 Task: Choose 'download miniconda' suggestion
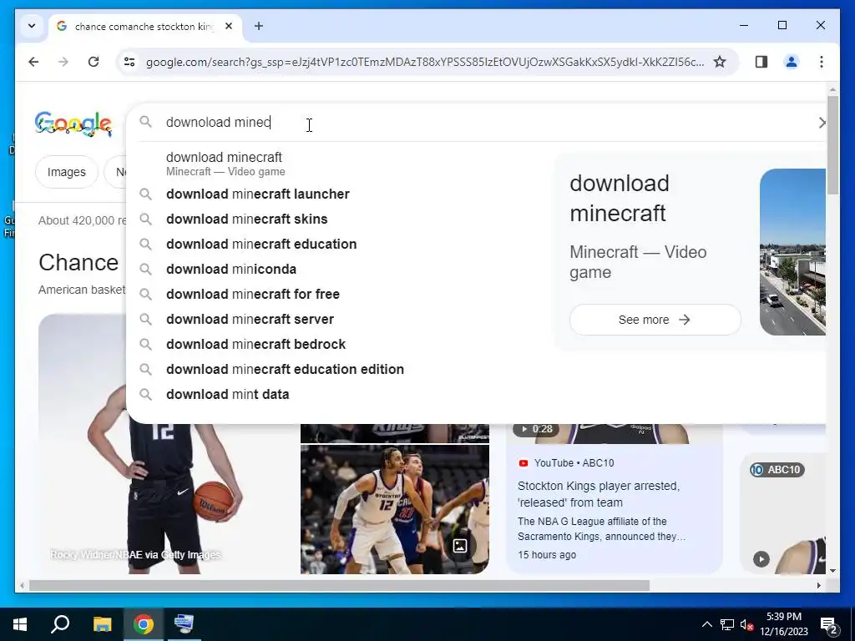coord(341,270)
